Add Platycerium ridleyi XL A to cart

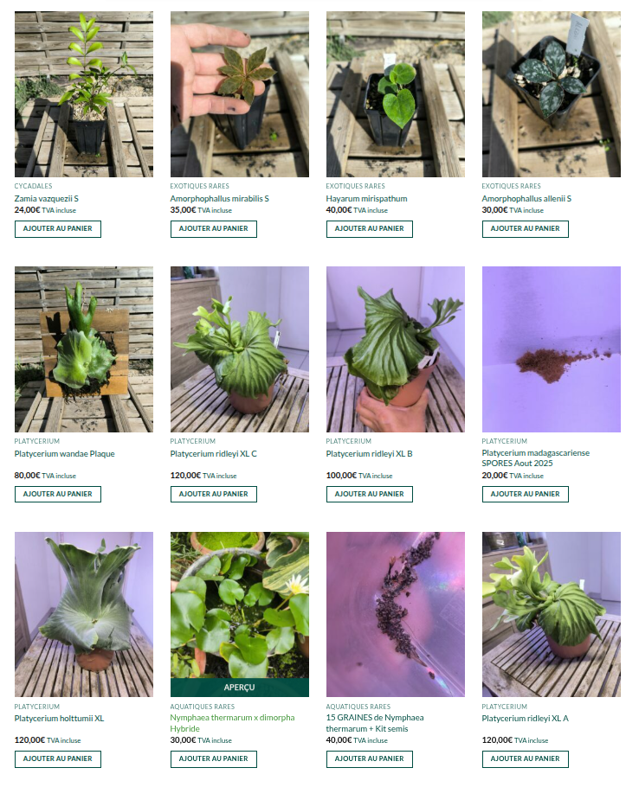[525, 759]
